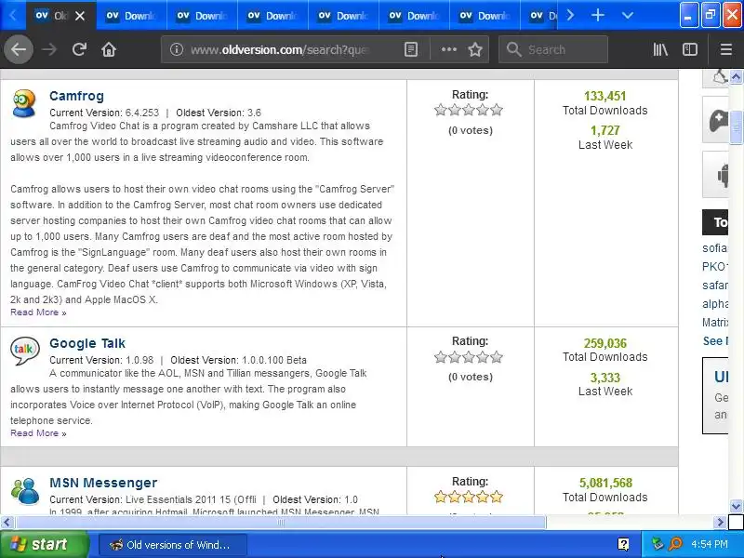Open a new tab with plus button
The image size is (744, 558).
coord(598,15)
